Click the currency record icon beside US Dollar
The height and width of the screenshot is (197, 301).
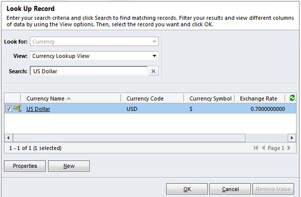click(17, 108)
